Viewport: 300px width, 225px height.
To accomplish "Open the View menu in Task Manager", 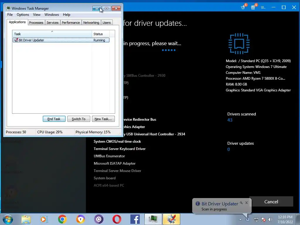I will tap(37, 15).
